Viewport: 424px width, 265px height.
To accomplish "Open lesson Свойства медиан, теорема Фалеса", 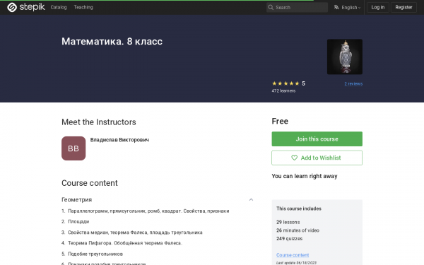I will click(x=135, y=232).
